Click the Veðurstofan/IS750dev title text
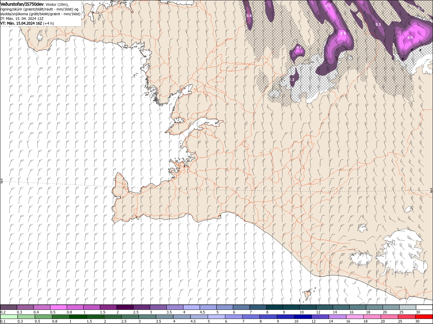The width and height of the screenshot is (433, 324). click(22, 4)
